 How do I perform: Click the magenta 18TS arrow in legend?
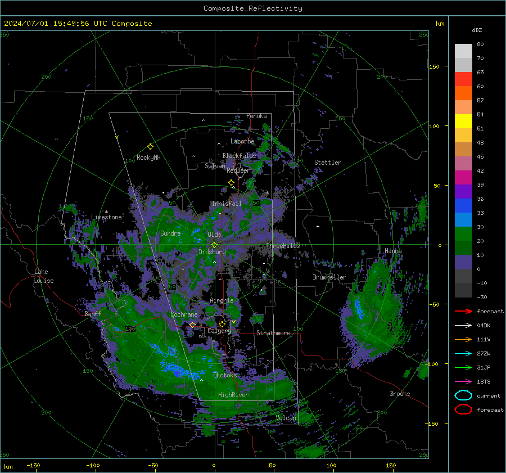pyautogui.click(x=463, y=382)
